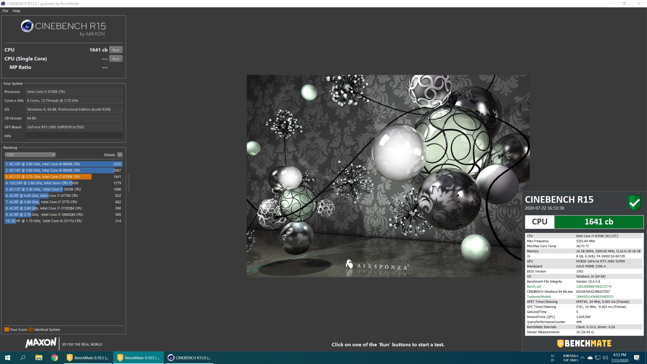
Task: Open the Help menu
Action: (16, 11)
